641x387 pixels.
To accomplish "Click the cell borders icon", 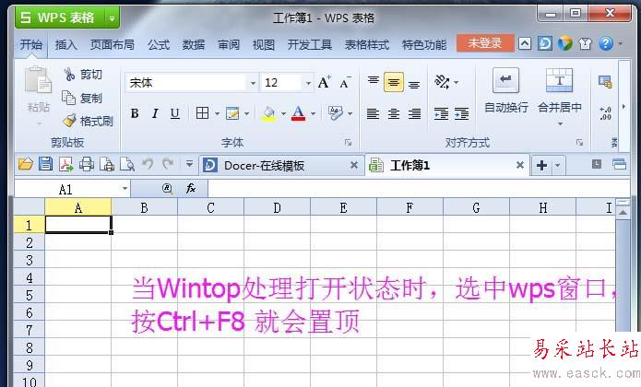I will pyautogui.click(x=202, y=113).
